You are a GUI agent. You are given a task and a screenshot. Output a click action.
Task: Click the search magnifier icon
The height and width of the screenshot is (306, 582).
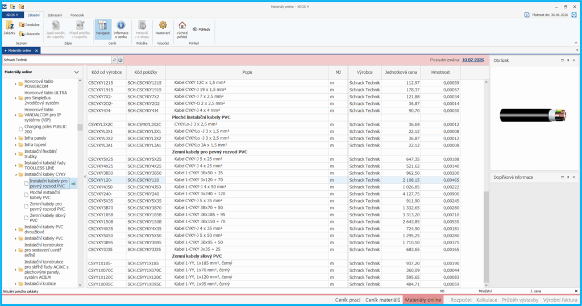[114, 59]
